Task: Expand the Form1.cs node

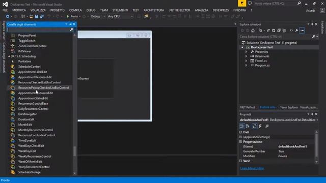Action: (247, 61)
